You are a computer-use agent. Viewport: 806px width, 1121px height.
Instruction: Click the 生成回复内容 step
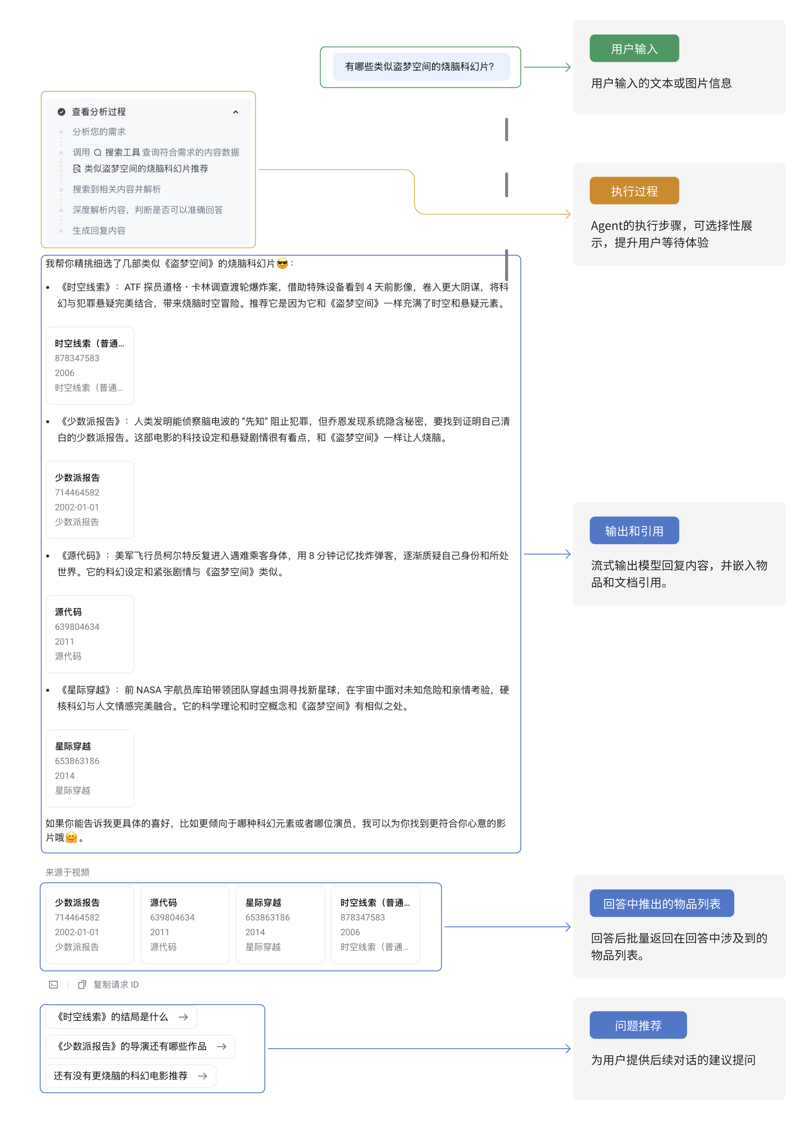pos(99,231)
